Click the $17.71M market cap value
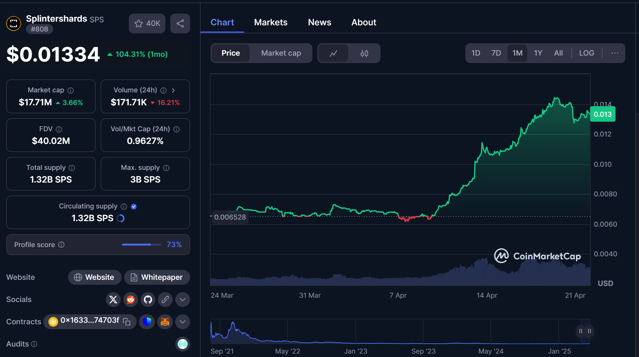Screen dimensions: 639x357 tap(35, 103)
